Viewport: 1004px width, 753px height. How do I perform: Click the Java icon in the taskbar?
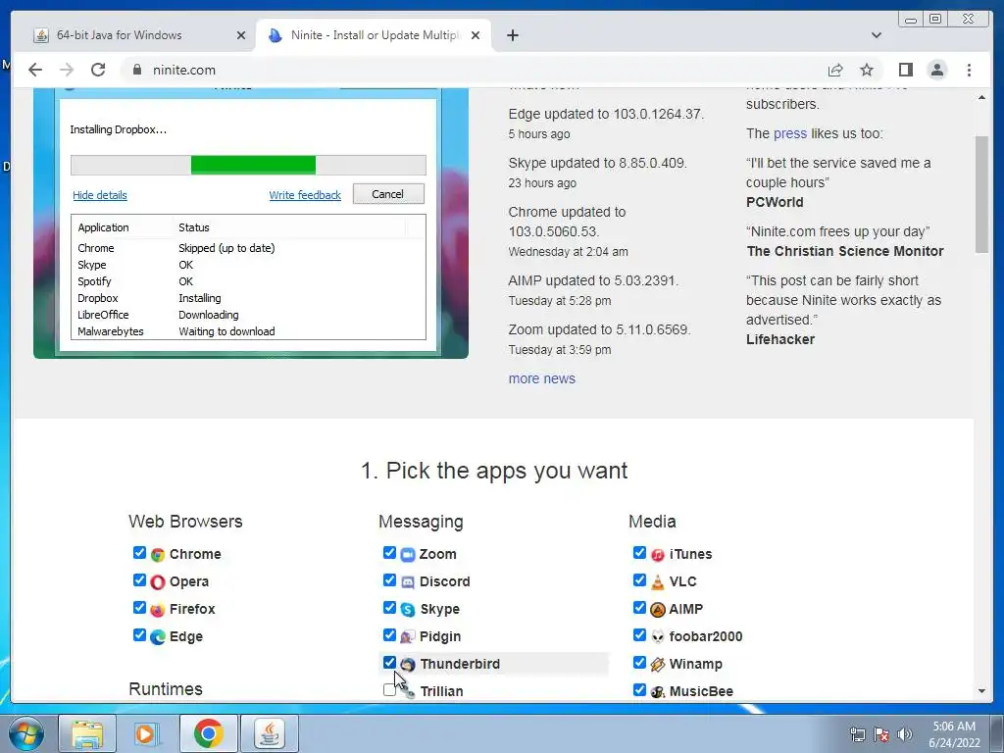tap(270, 733)
